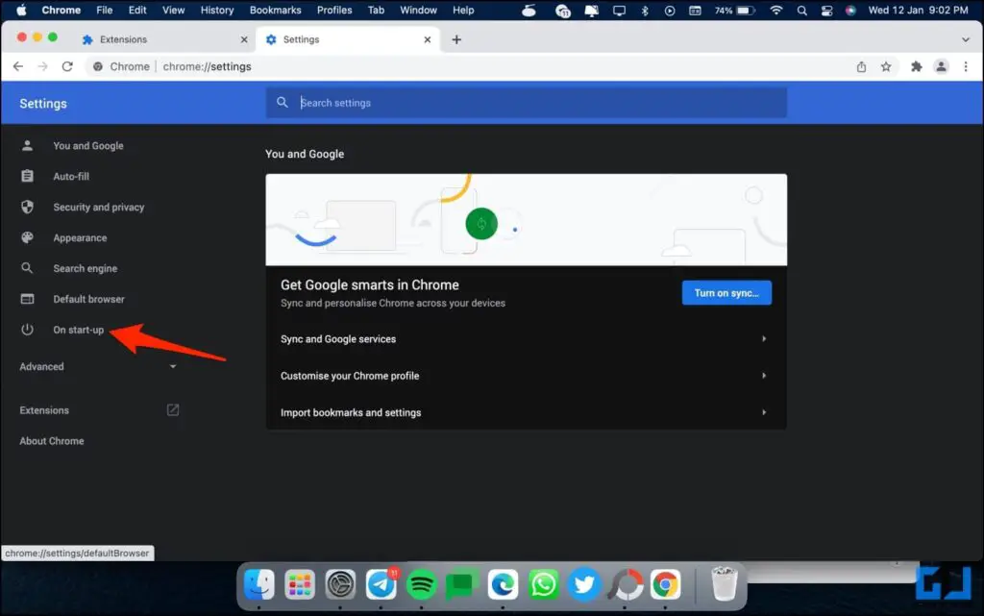
Task: Open the On start-up settings section
Action: (x=79, y=330)
